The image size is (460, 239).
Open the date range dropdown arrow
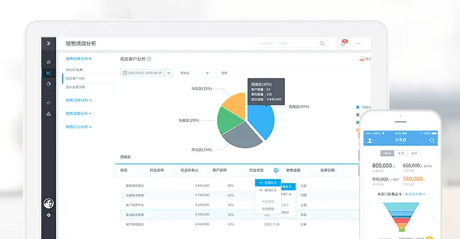pyautogui.click(x=169, y=73)
